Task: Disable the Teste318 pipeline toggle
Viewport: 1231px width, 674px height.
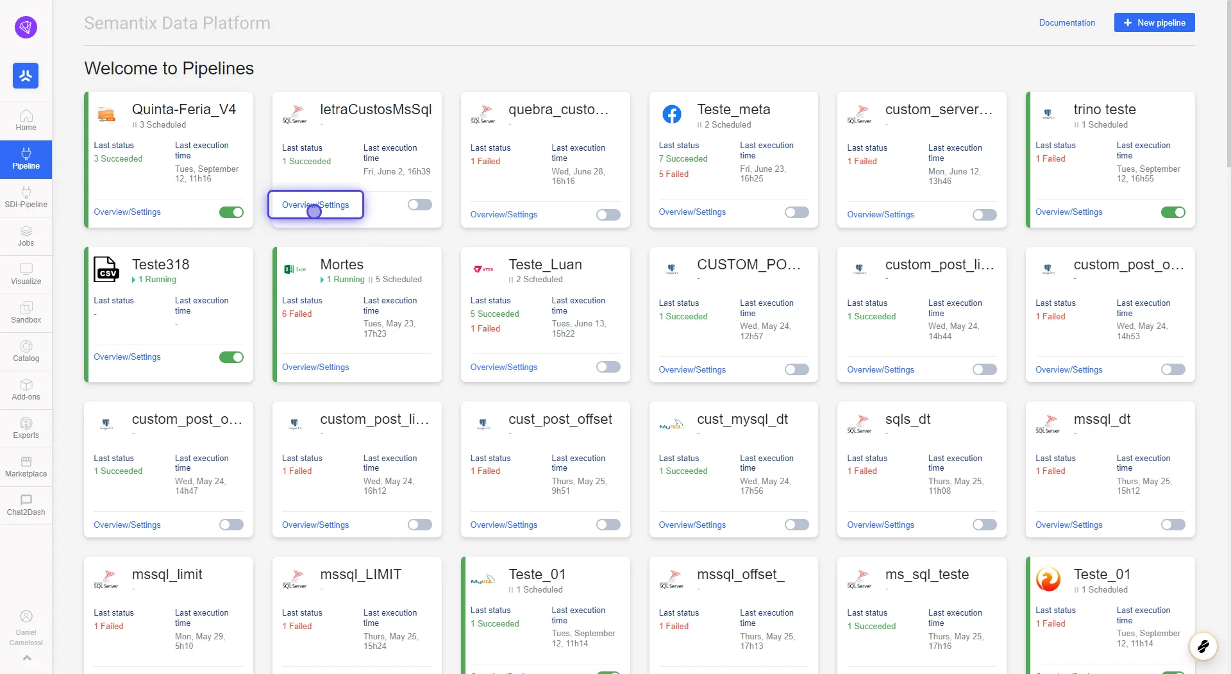Action: pyautogui.click(x=231, y=357)
